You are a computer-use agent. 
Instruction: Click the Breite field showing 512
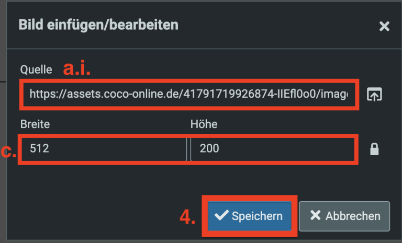103,149
